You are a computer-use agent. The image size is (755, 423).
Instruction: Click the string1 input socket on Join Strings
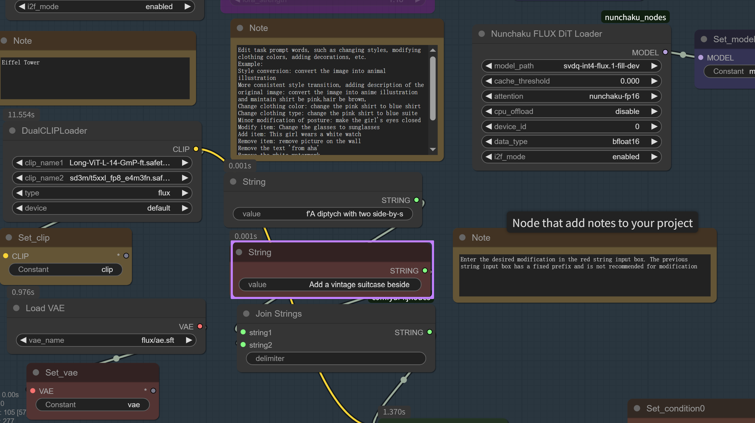tap(243, 332)
